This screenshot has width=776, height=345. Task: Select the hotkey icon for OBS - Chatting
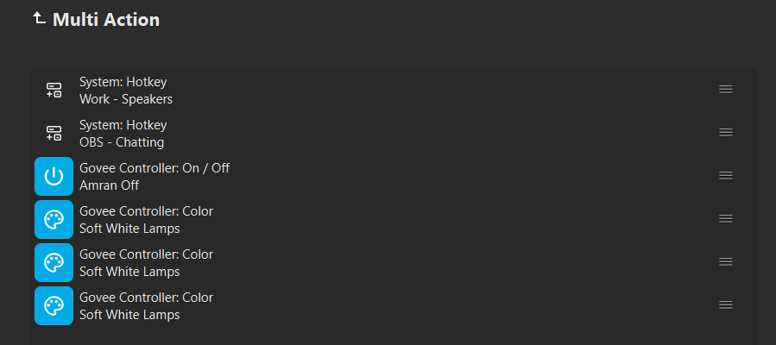54,133
